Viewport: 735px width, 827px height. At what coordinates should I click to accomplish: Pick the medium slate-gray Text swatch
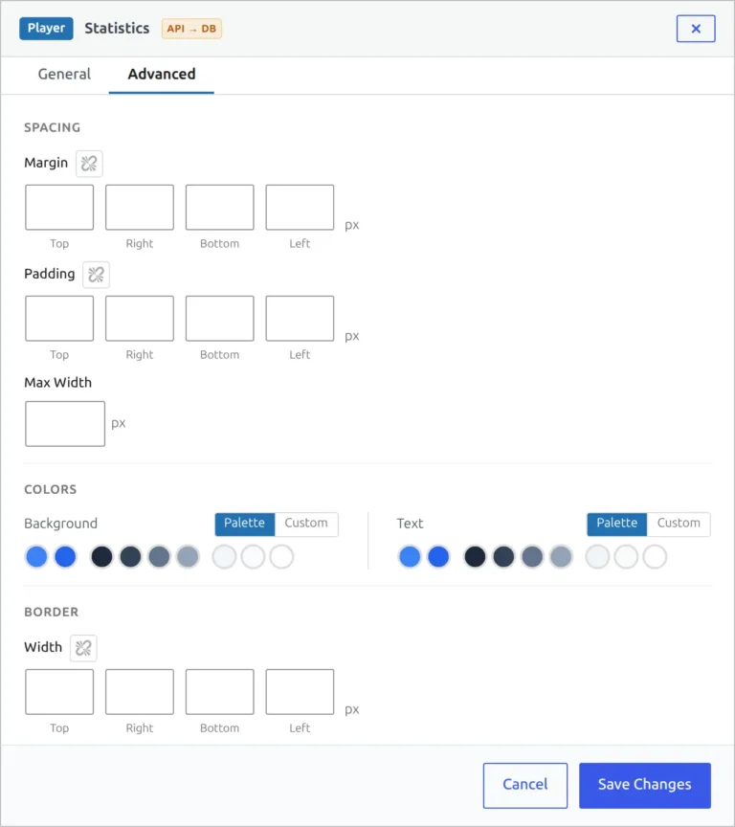532,557
